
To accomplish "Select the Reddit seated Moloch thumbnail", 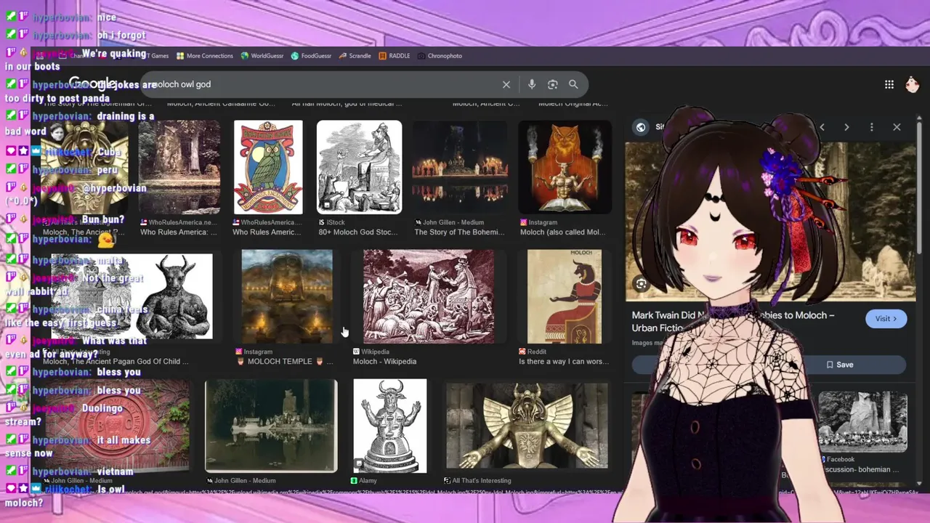I will pos(565,296).
